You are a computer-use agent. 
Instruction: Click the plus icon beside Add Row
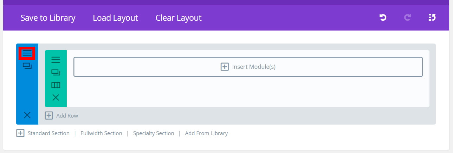coord(49,115)
